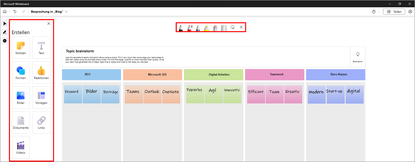
Task: Select the Teamwork column header
Action: [275, 75]
